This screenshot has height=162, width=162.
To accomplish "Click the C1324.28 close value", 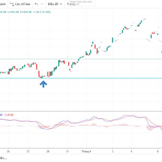I will pos(26,12).
